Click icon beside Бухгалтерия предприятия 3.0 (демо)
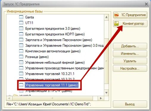This screenshot has height=111, width=151. (21, 29)
